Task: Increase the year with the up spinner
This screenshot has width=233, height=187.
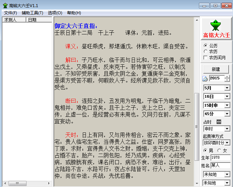Action: 227,77
